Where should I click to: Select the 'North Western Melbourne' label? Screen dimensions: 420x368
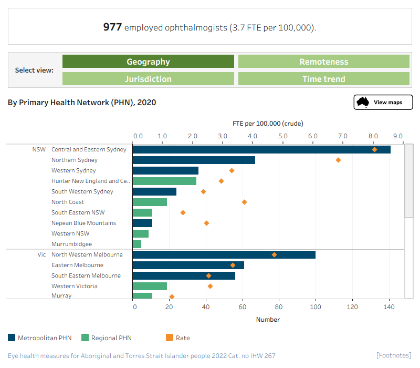(87, 254)
